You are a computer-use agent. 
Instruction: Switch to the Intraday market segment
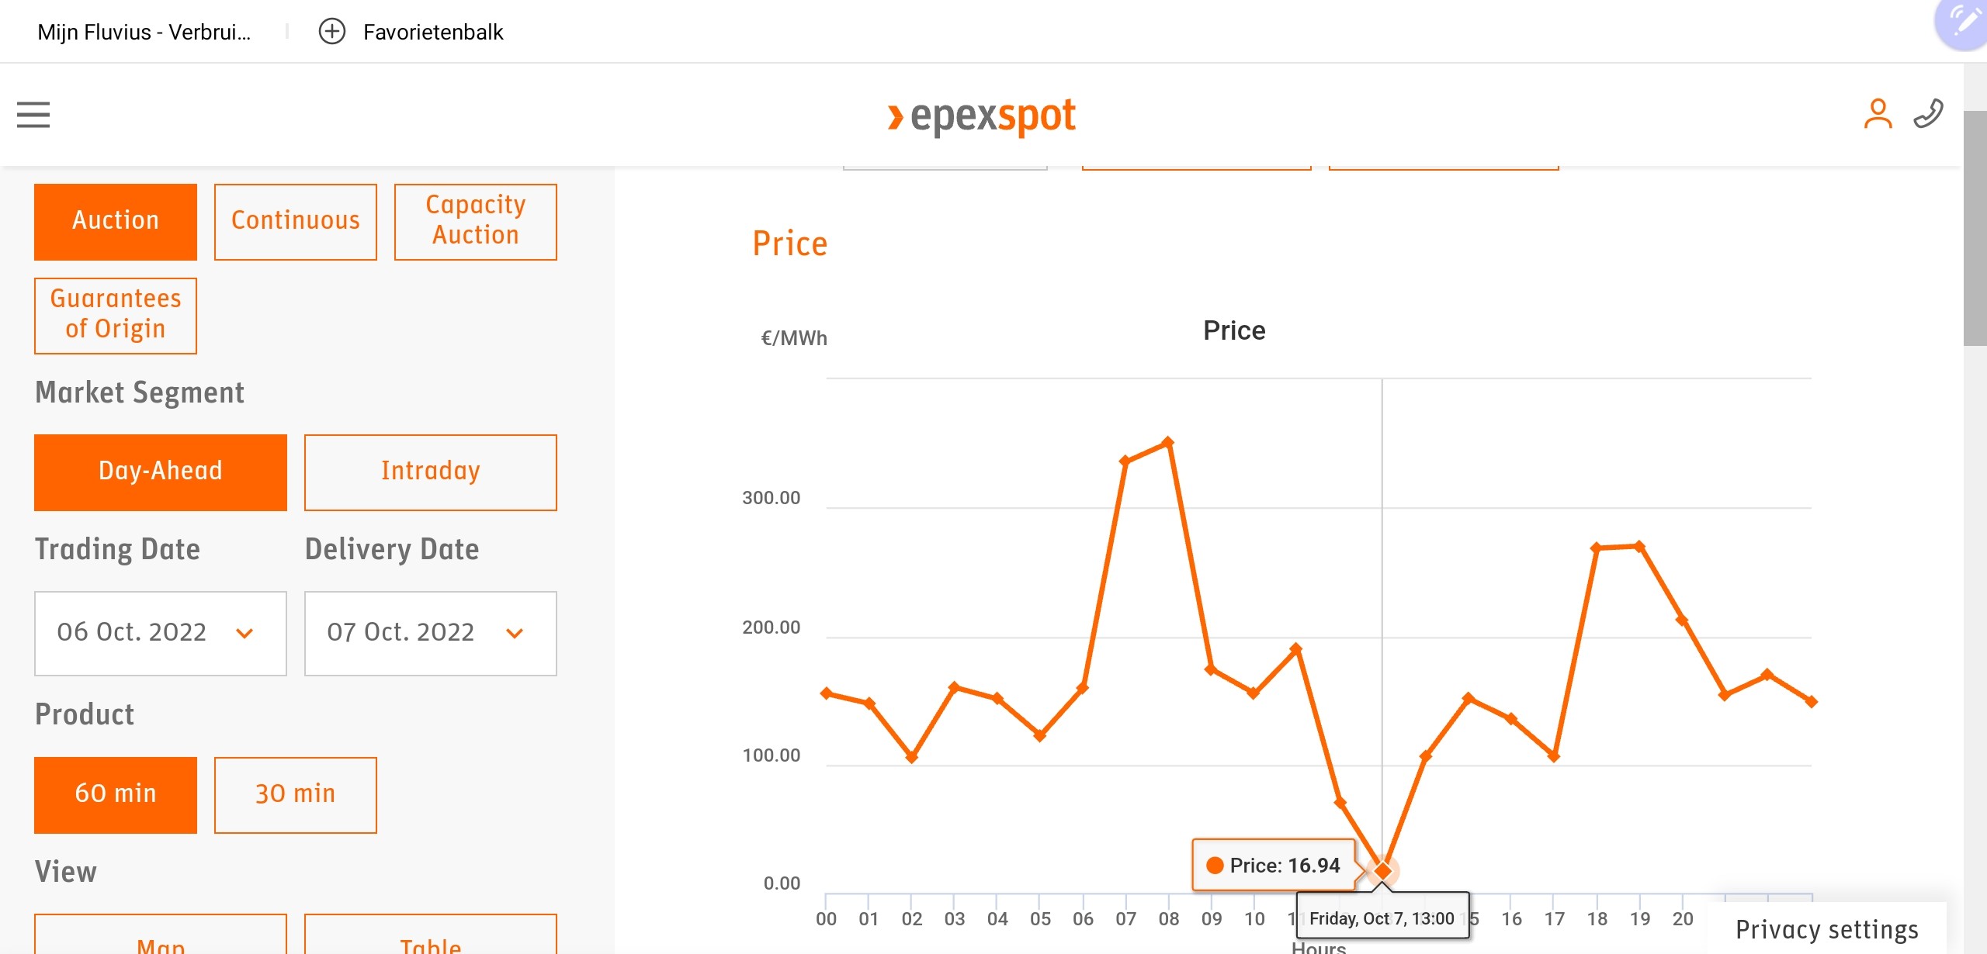(x=431, y=472)
